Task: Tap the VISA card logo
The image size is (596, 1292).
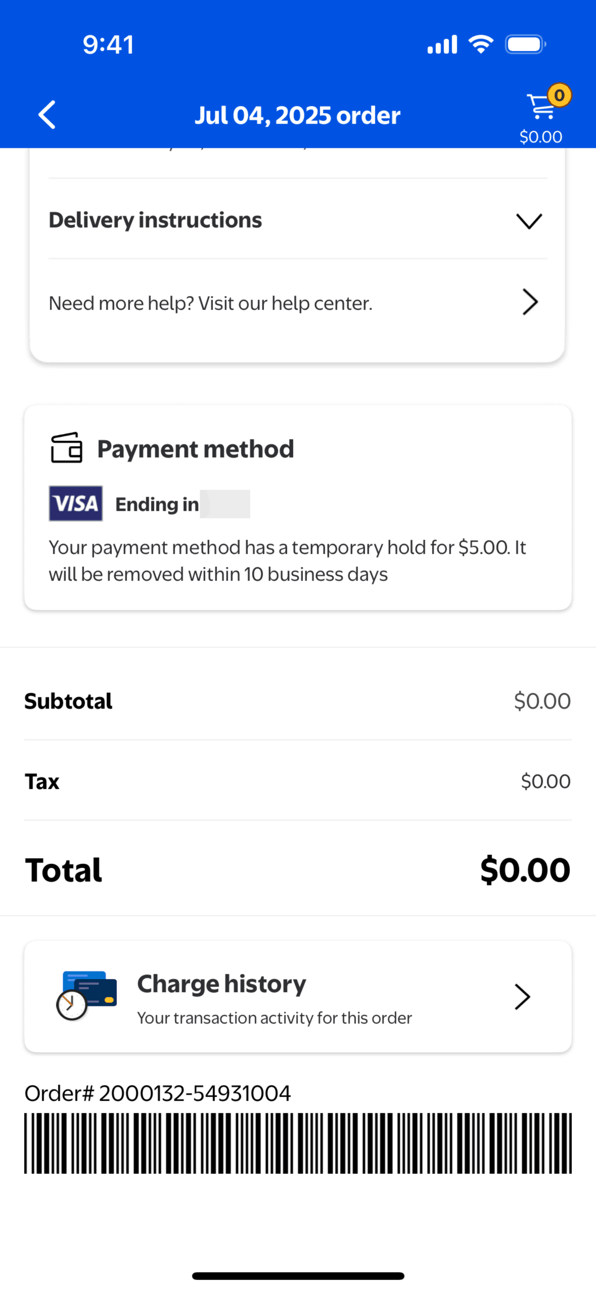Action: click(x=76, y=503)
